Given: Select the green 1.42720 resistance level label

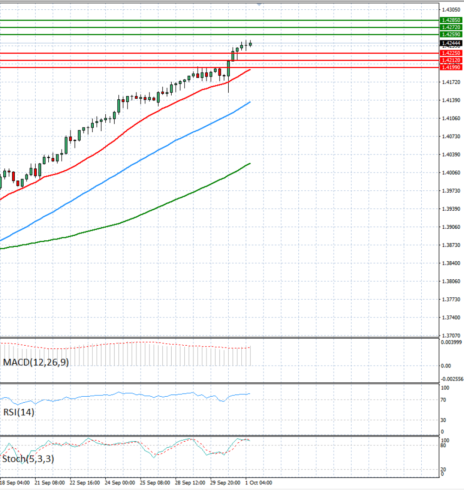Looking at the screenshot, I should click(451, 27).
